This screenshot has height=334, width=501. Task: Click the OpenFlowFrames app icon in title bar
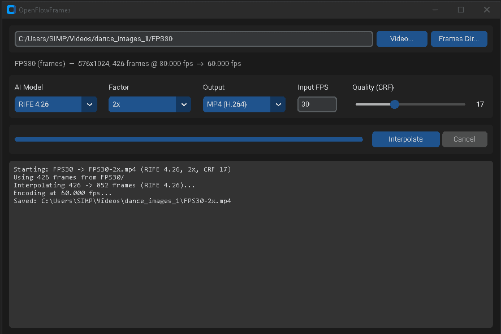(11, 10)
